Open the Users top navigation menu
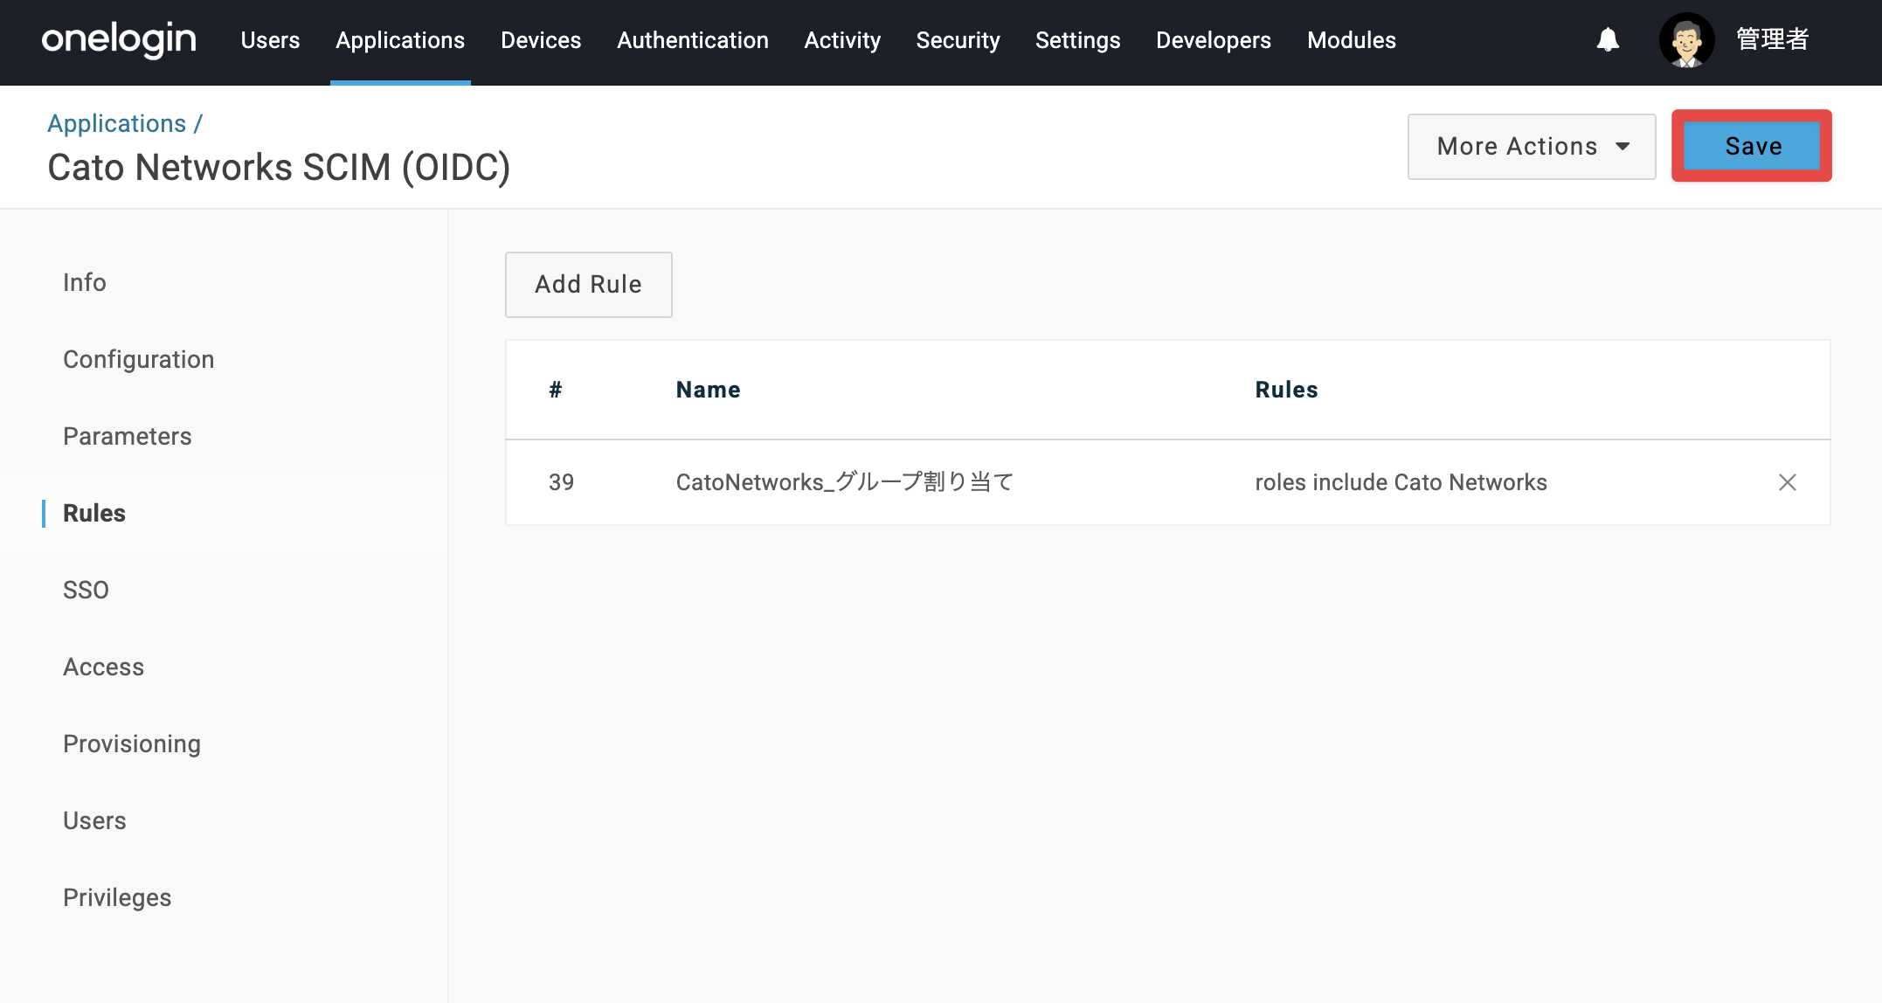This screenshot has height=1003, width=1882. click(x=270, y=40)
